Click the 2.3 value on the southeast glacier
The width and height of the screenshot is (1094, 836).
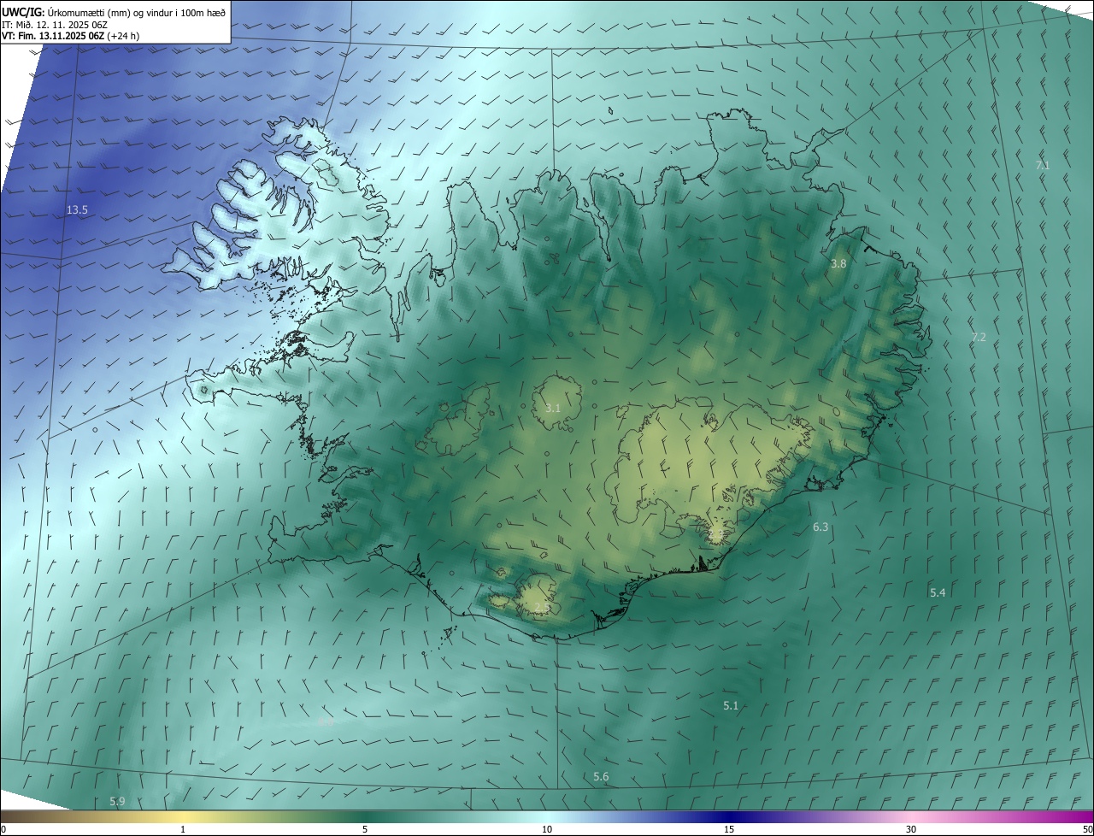(716, 534)
